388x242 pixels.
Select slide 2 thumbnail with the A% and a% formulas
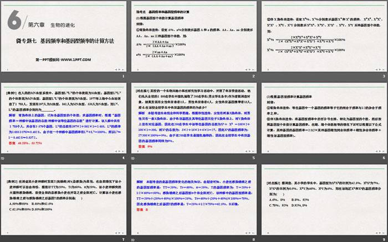point(194,36)
